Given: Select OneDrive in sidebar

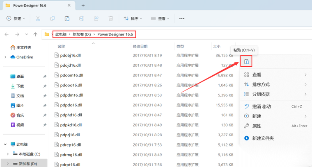Looking at the screenshot, I should click(x=21, y=57).
